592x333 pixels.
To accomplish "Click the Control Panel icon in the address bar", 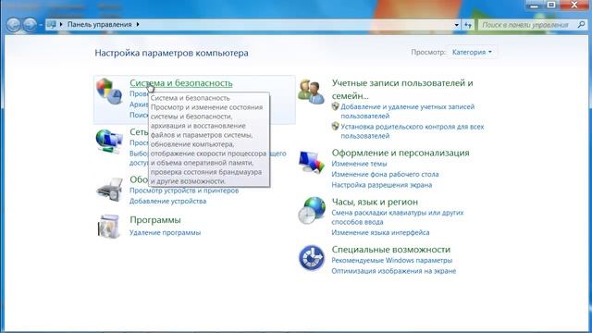I will pos(52,25).
